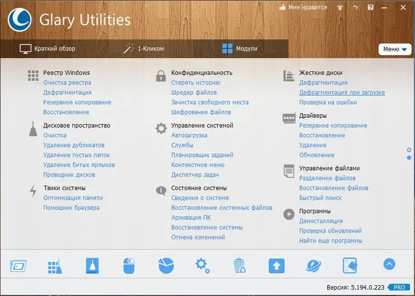Image resolution: width=415 pixels, height=296 pixels.
Task: Click the PRO badge in status bar
Action: pyautogui.click(x=399, y=287)
